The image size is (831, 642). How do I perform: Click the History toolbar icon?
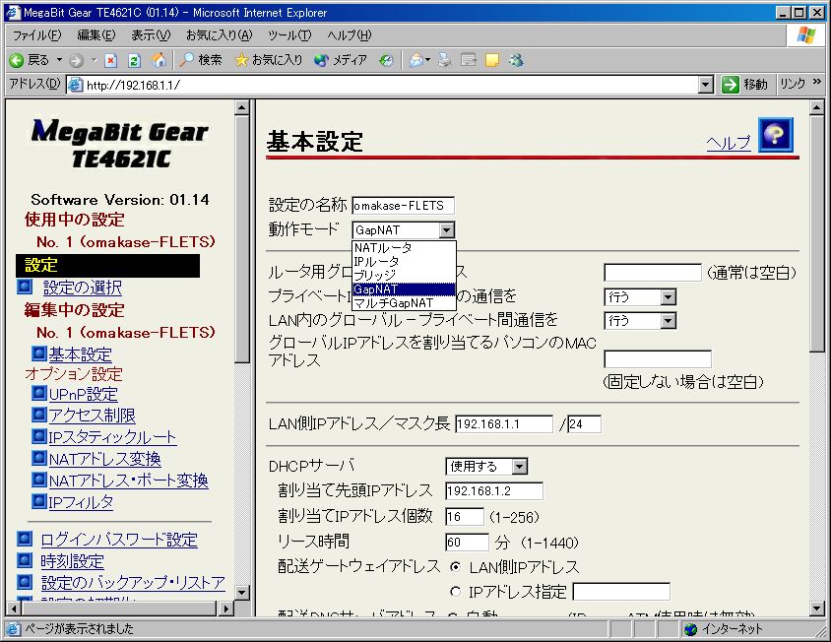pos(386,60)
